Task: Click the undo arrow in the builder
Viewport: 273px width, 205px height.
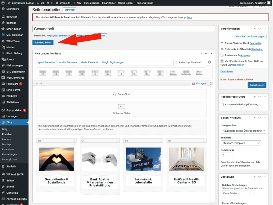Action: coord(37,83)
